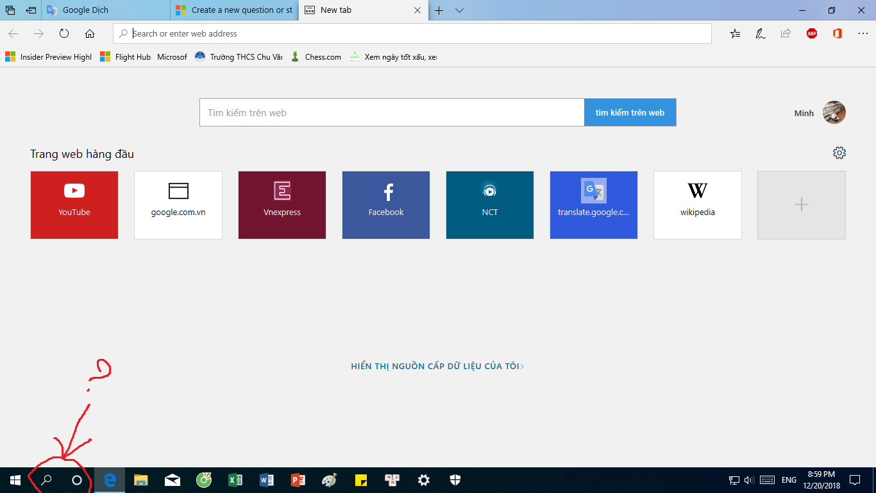
Task: Add notes with the pen icon
Action: point(760,33)
